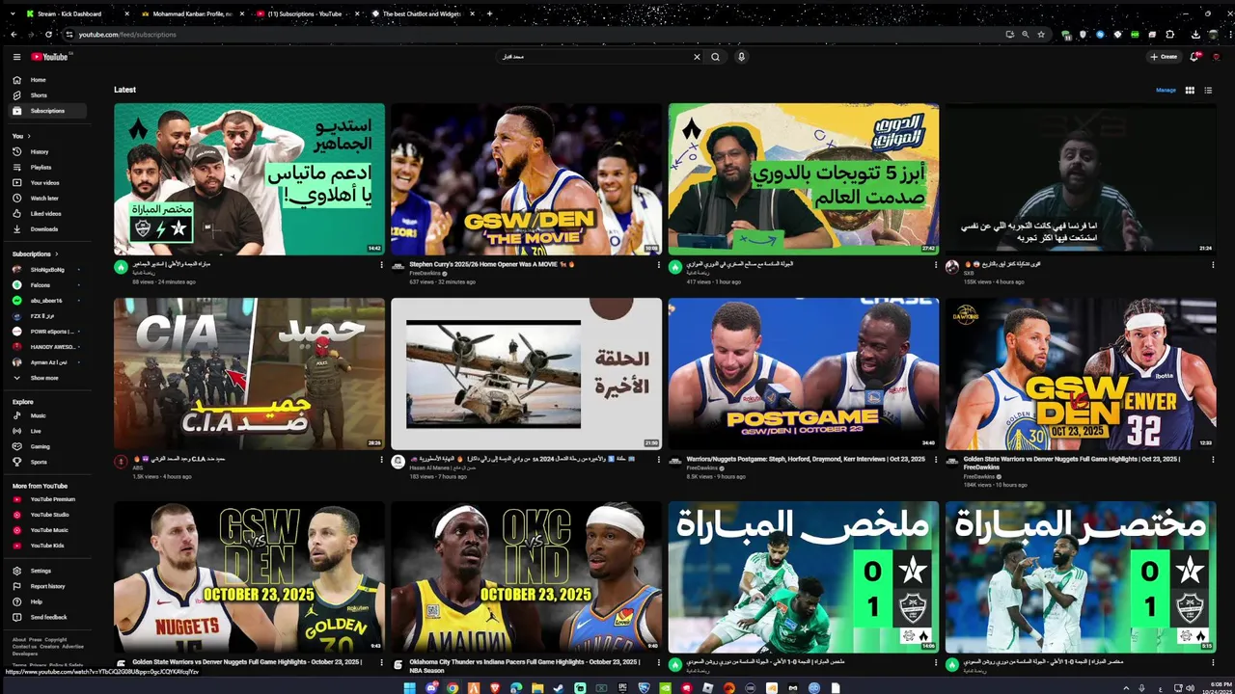Open the browser zoom indicator
Screen dimensions: 1235x694
click(x=1025, y=34)
